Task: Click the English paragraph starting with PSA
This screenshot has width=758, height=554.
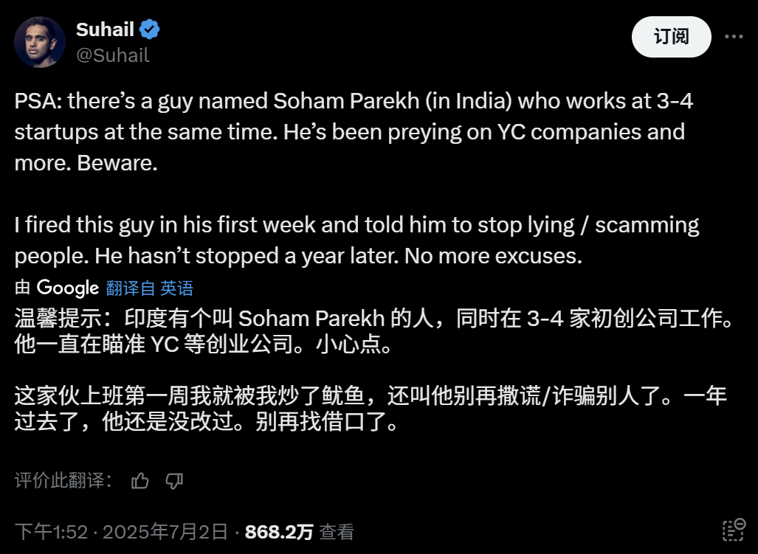Action: (354, 132)
